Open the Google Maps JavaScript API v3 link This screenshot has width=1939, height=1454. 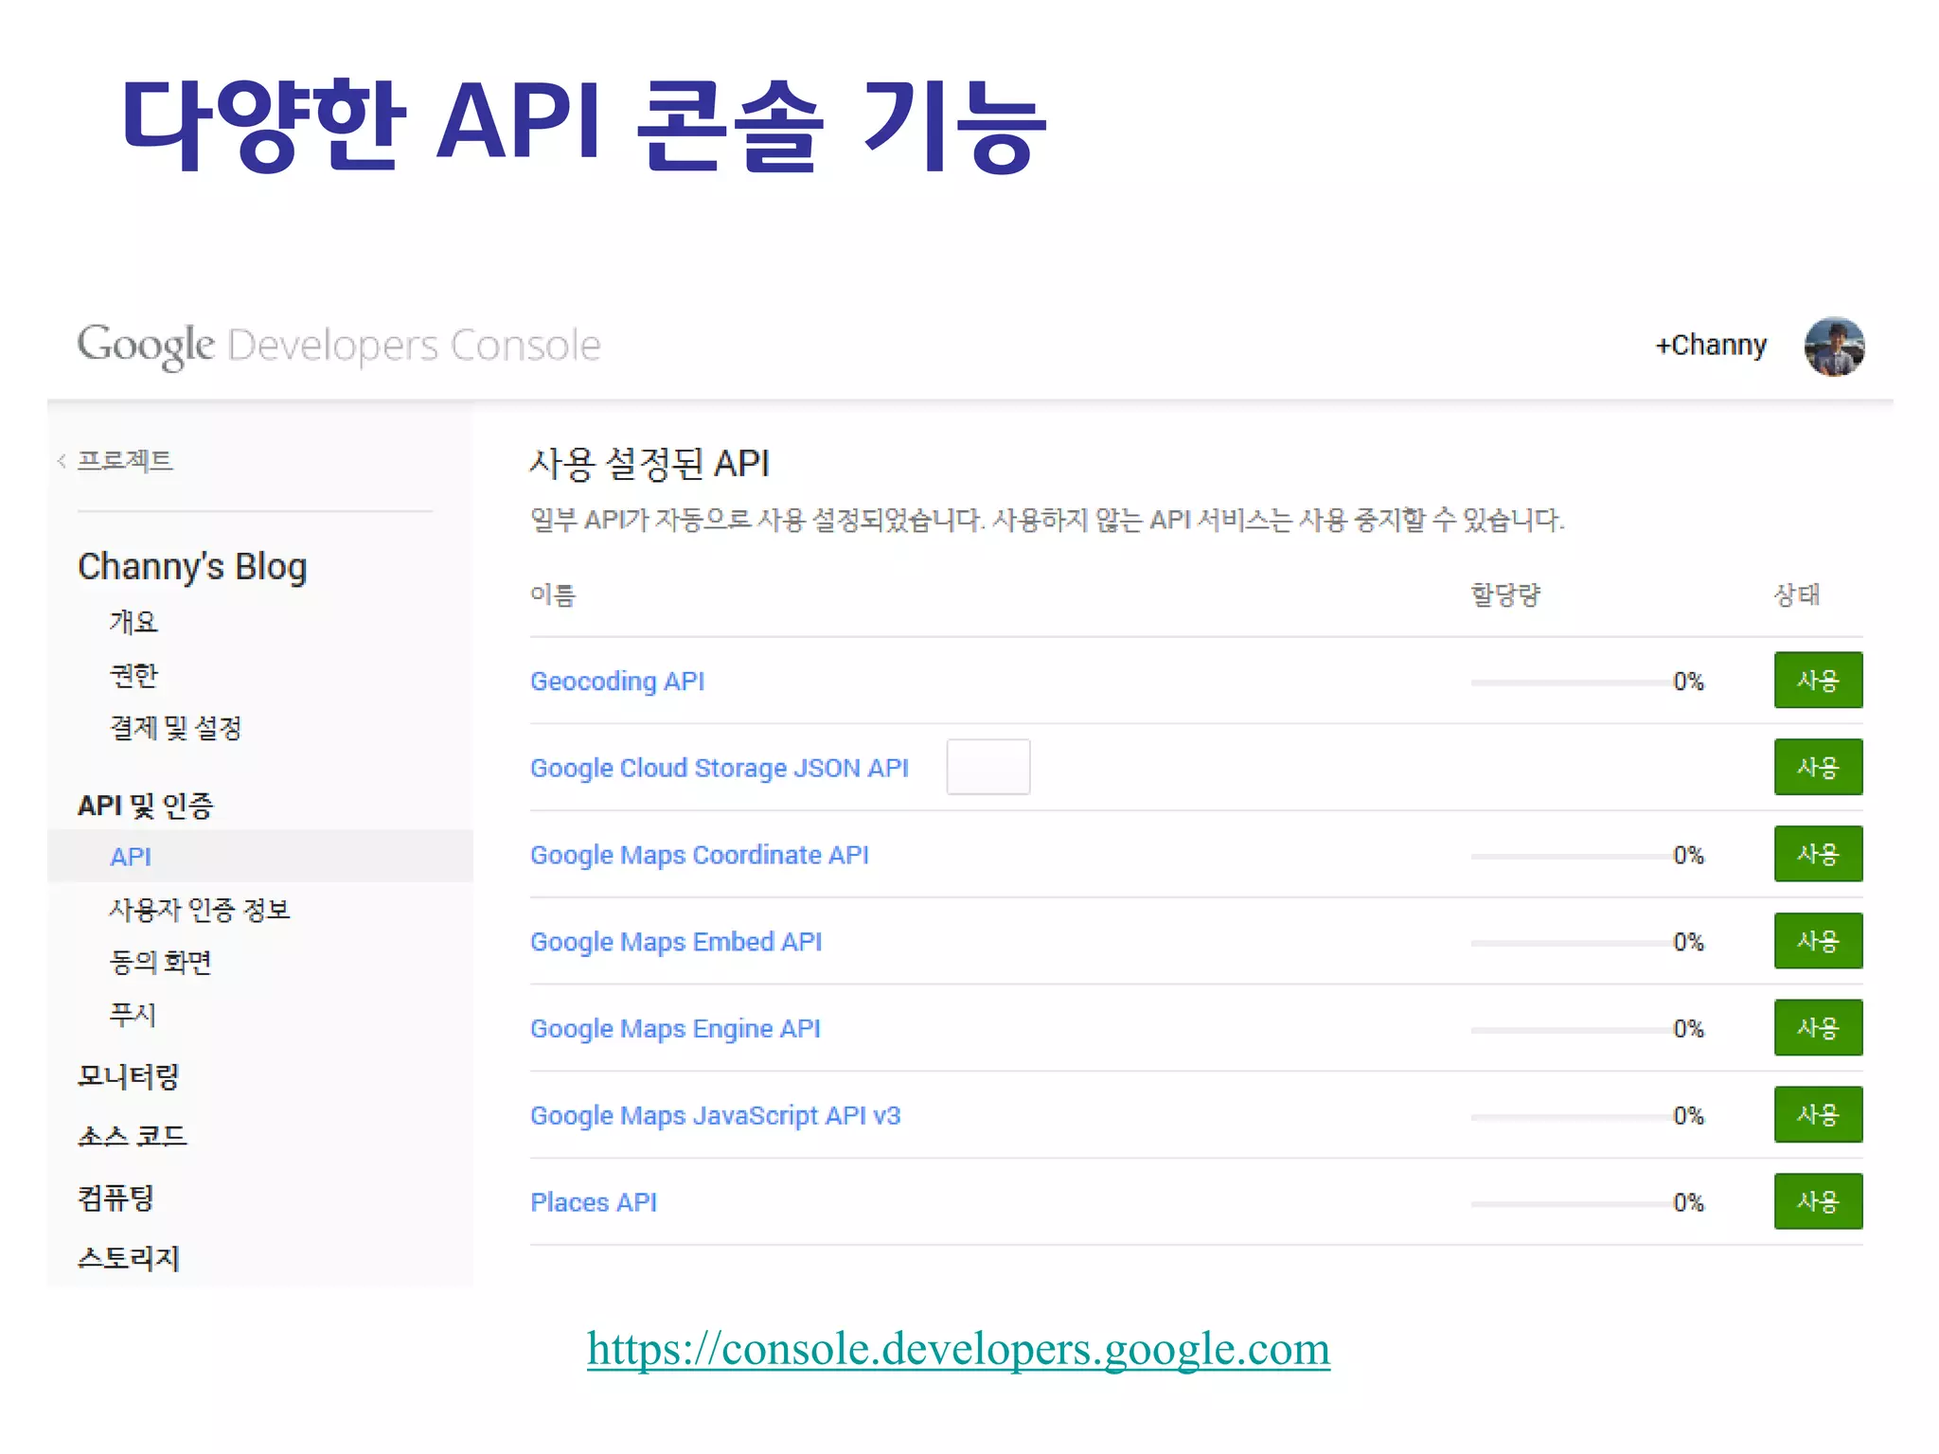tap(715, 1115)
